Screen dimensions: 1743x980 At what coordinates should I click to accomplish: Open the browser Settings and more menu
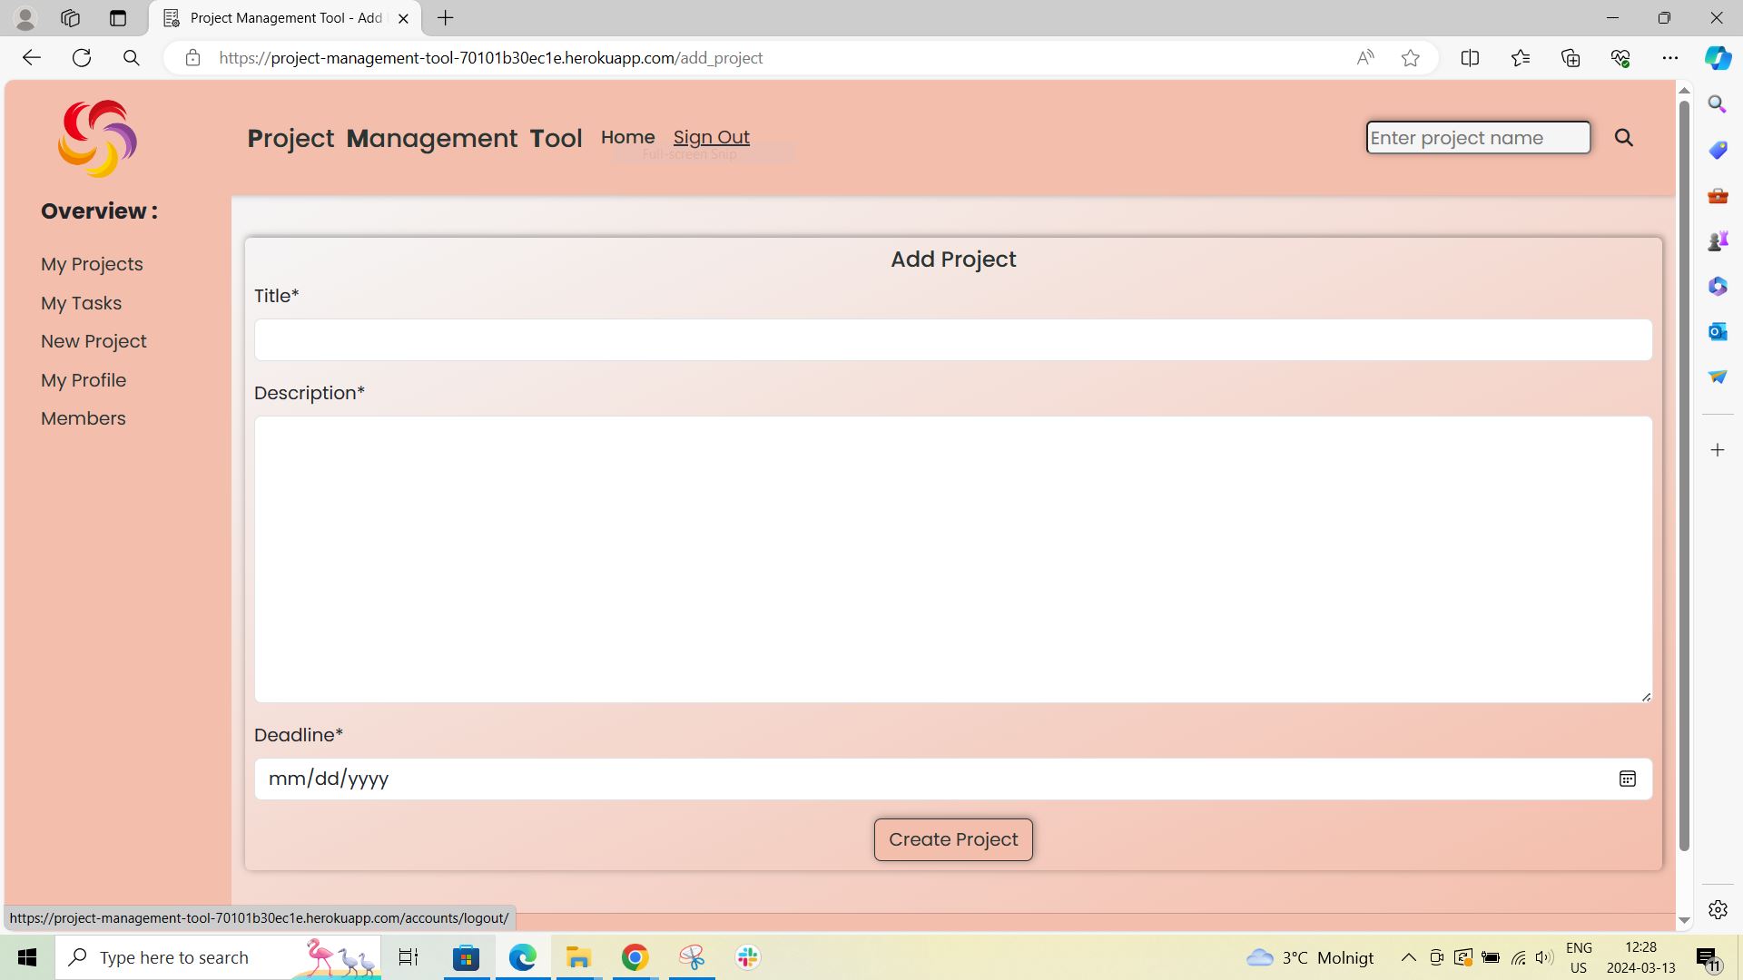click(1671, 57)
